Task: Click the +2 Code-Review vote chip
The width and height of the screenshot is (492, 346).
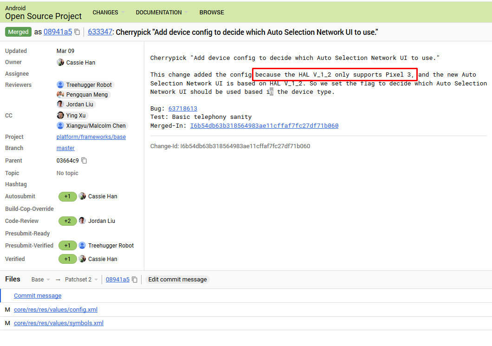Action: click(67, 221)
